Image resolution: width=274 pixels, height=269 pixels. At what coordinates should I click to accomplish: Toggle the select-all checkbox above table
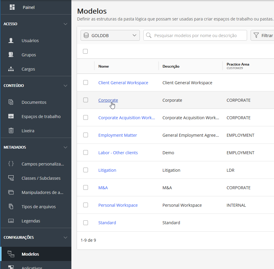(85, 51)
